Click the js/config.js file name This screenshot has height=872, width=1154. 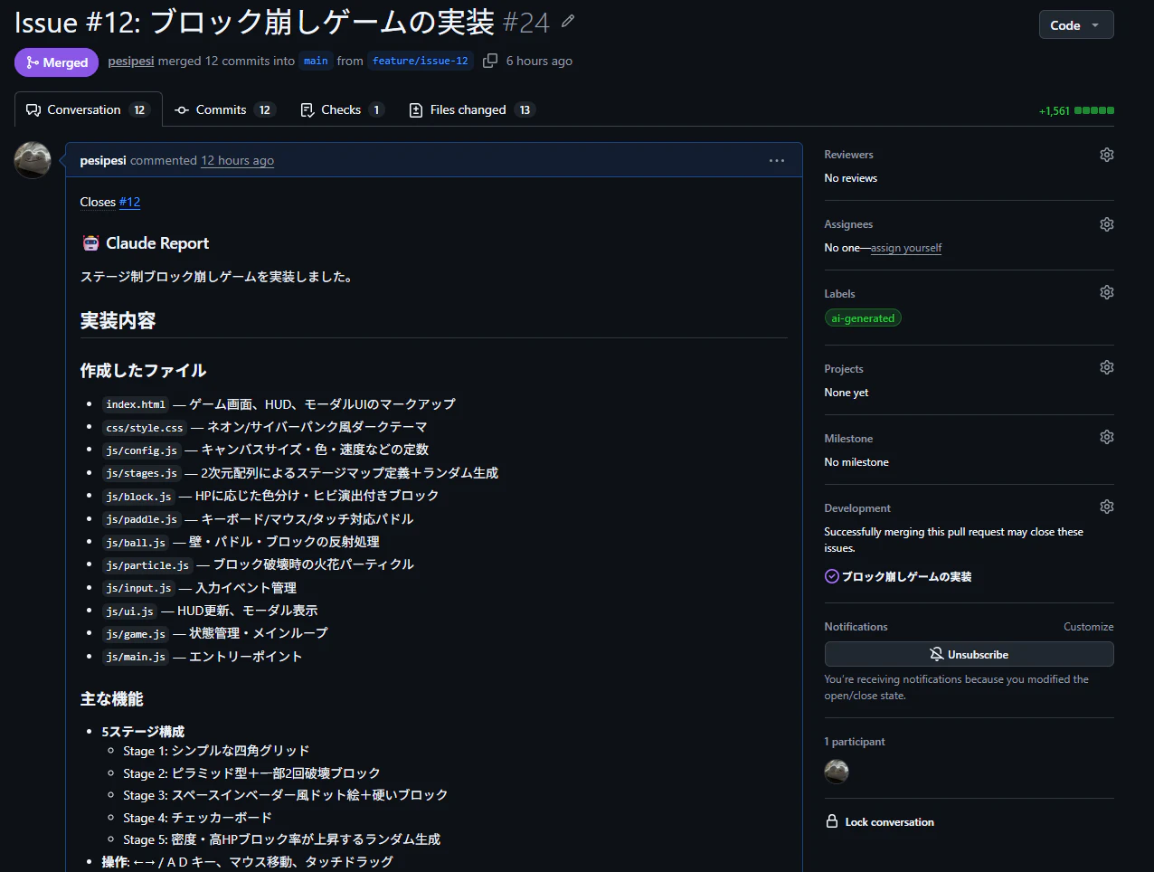[x=142, y=450]
